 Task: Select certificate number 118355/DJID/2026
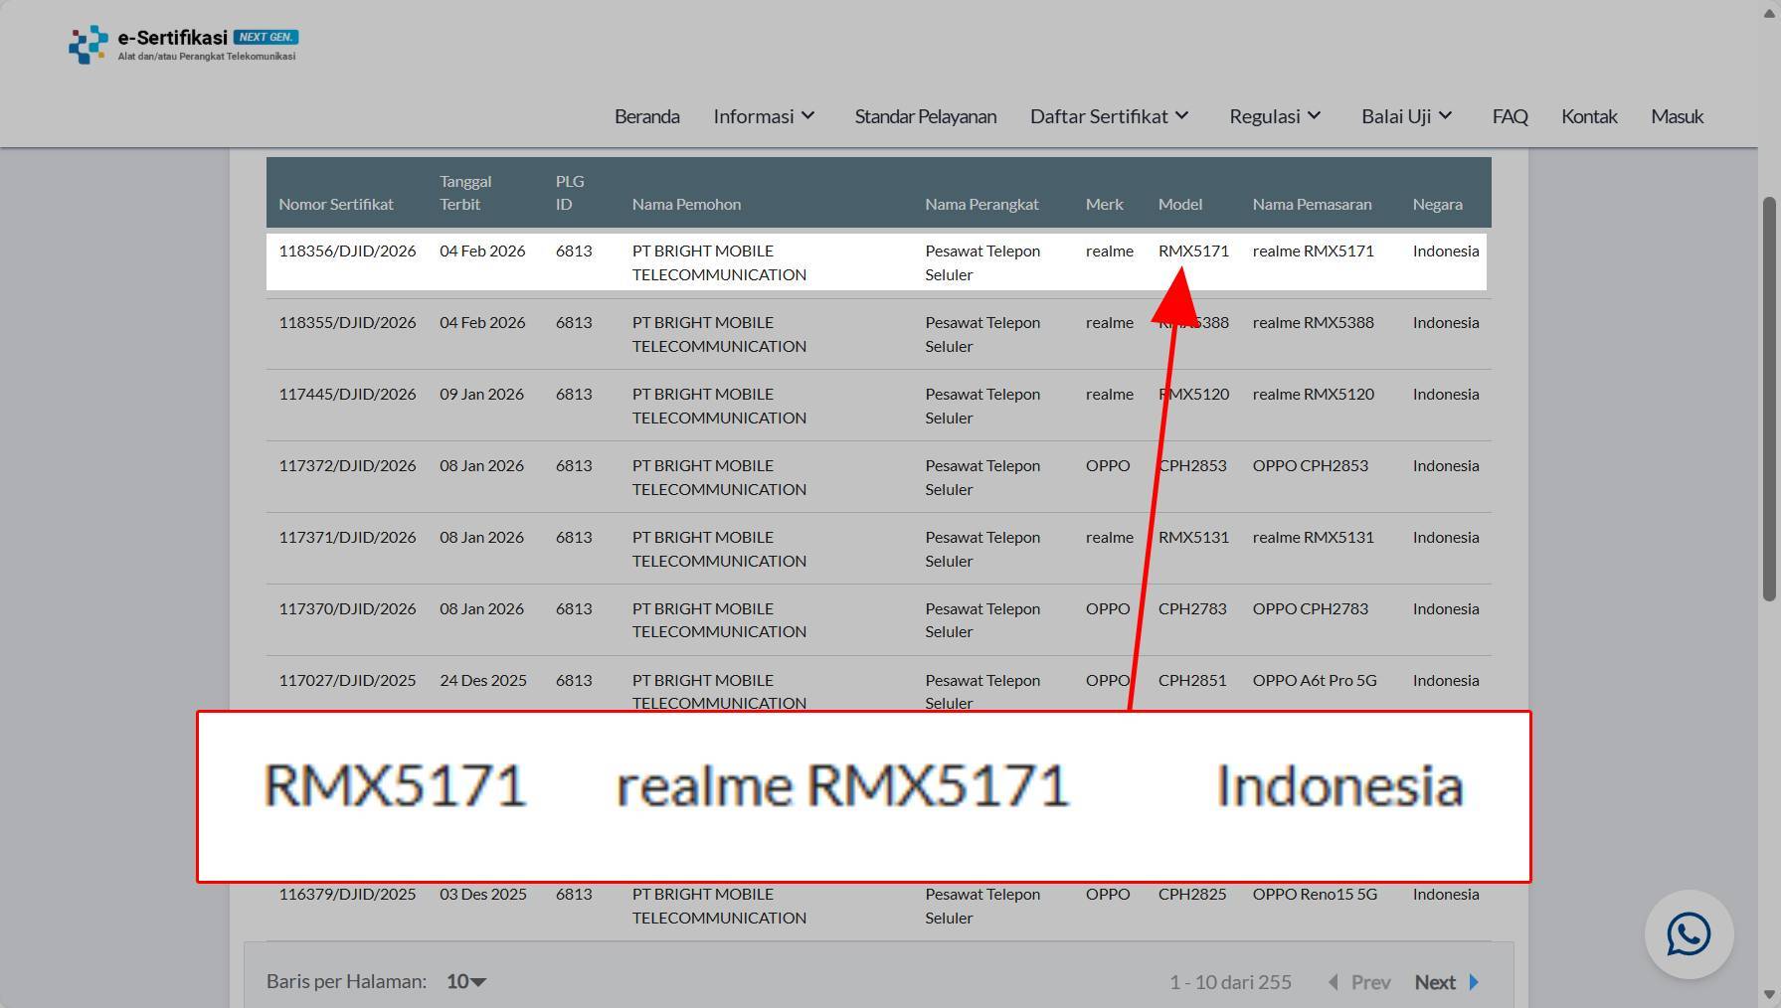347,322
